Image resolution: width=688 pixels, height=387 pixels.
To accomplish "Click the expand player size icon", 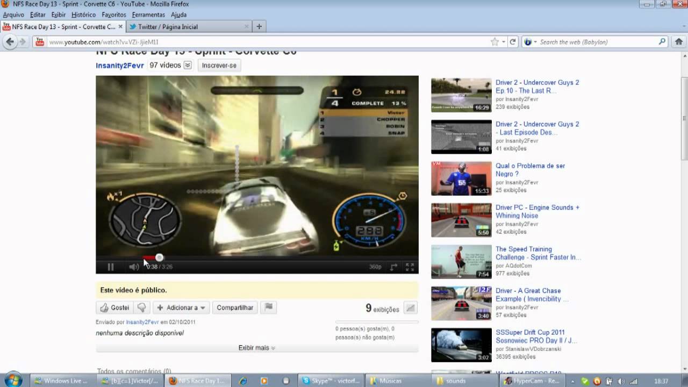I will point(394,267).
